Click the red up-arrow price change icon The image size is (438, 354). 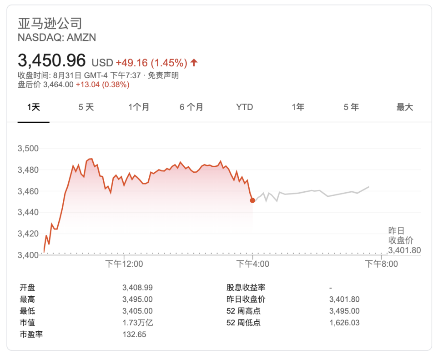(194, 63)
